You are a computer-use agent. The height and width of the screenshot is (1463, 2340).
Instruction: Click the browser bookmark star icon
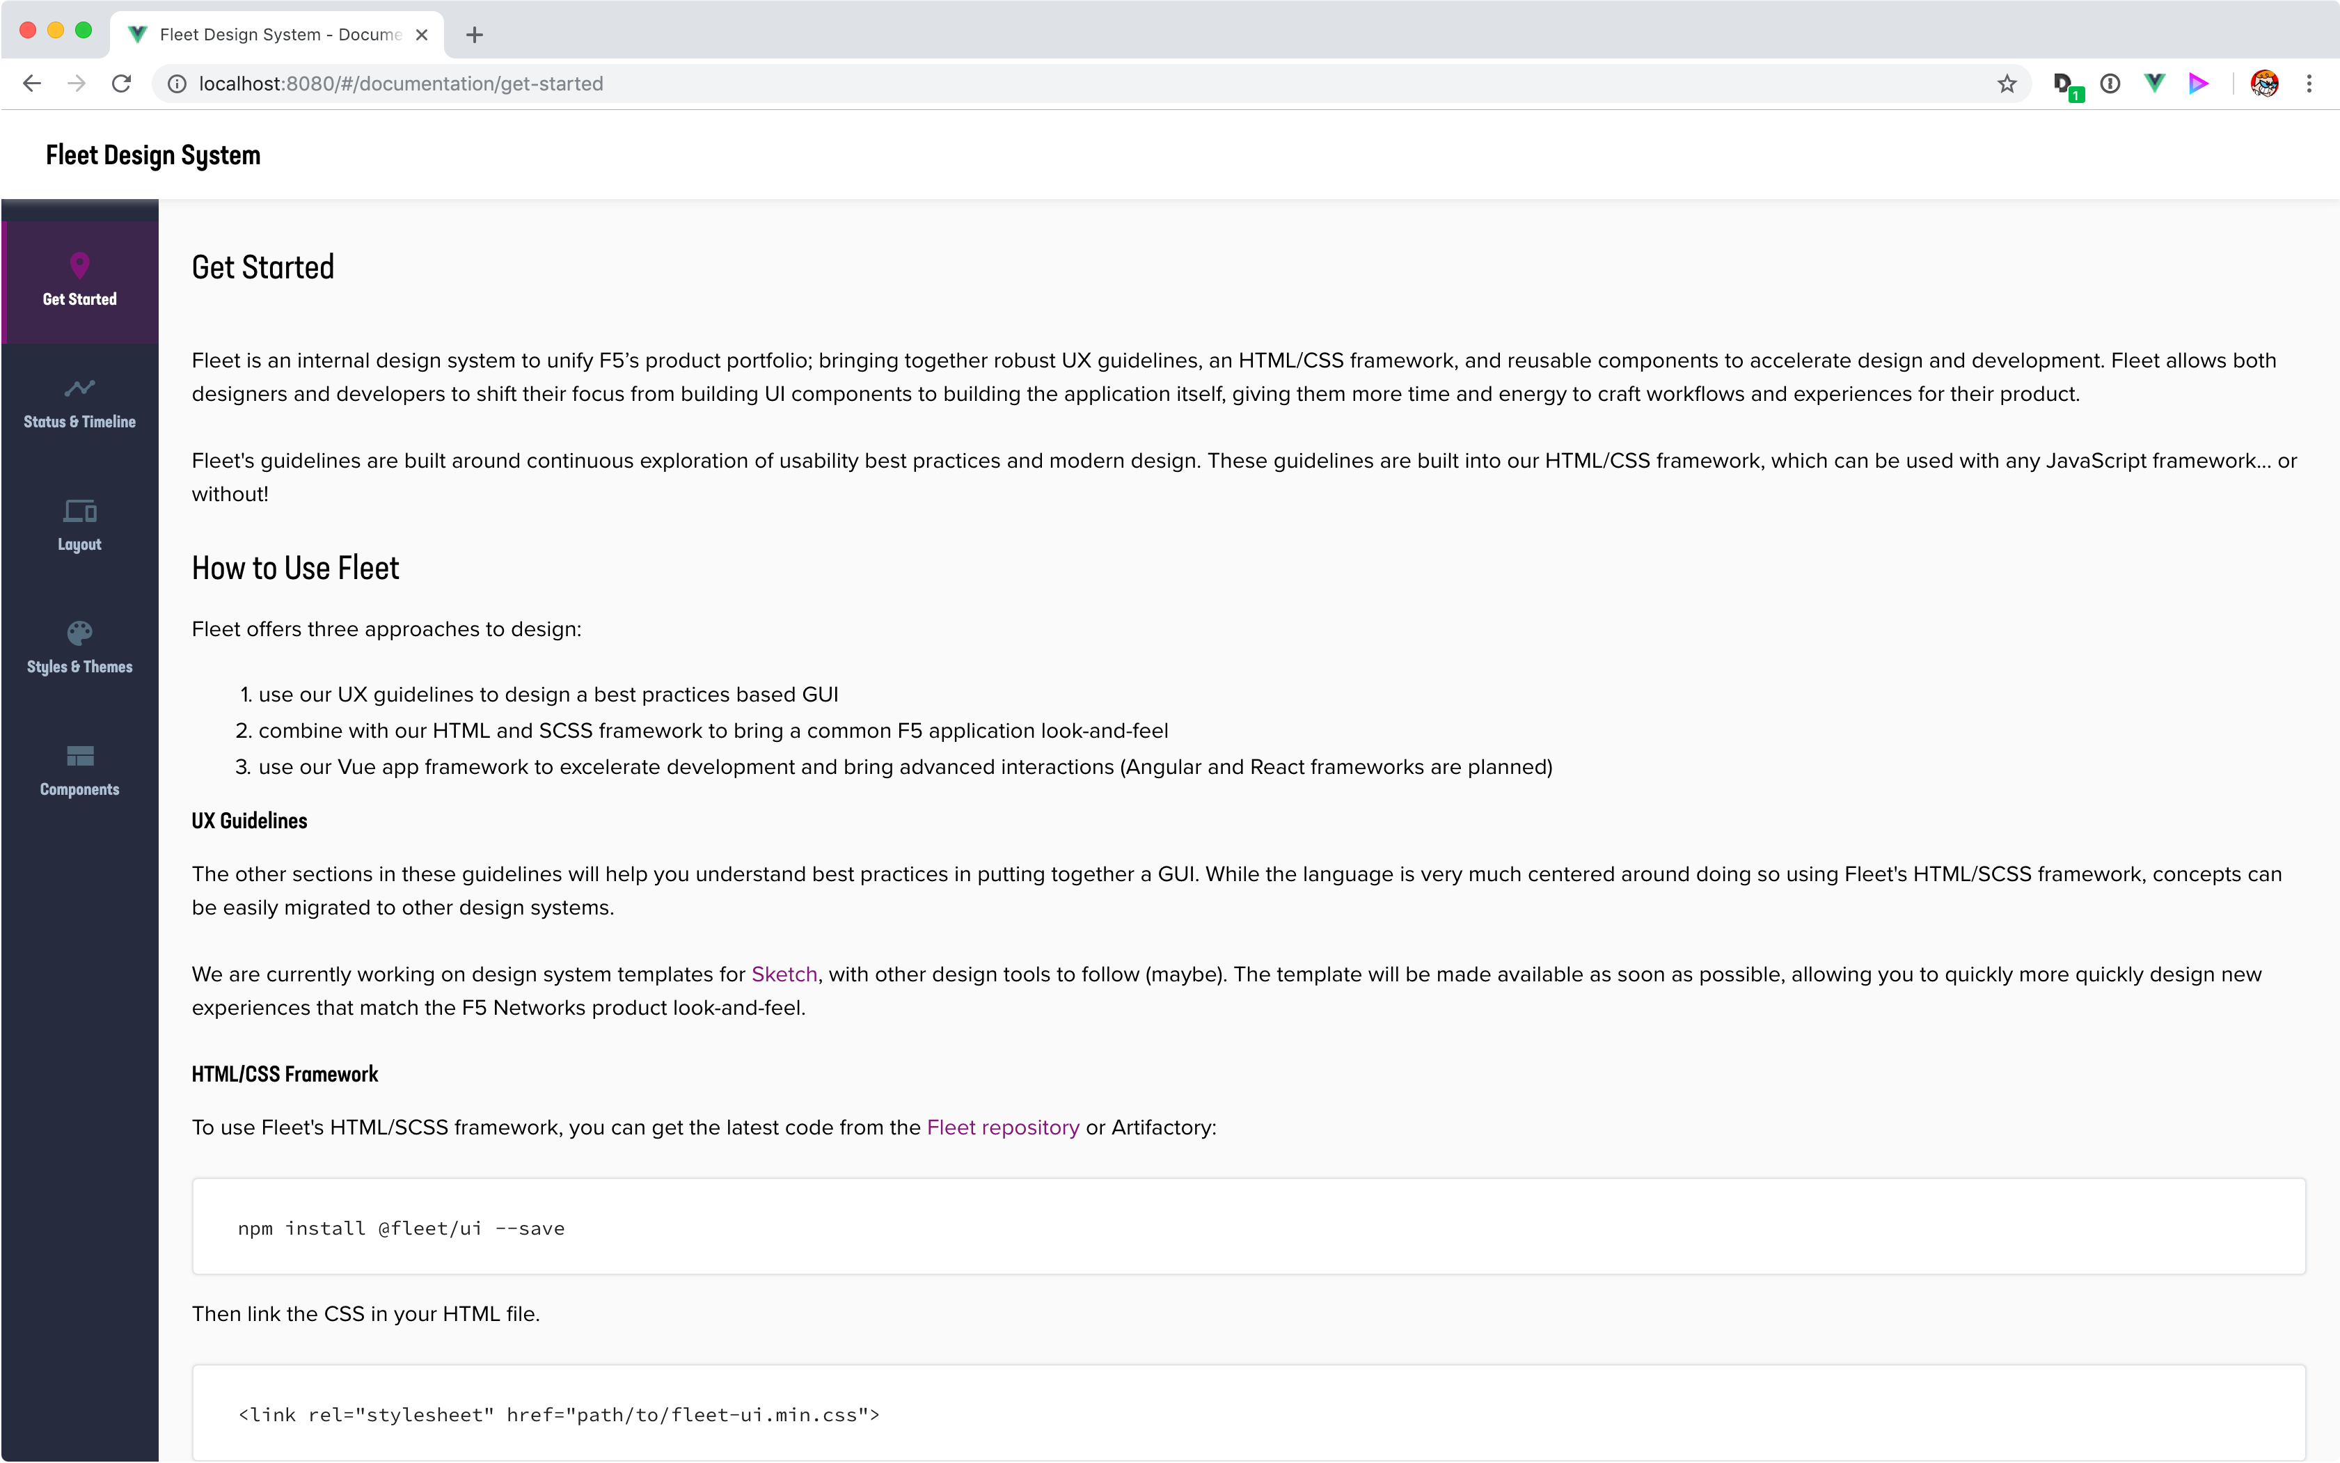point(2007,83)
